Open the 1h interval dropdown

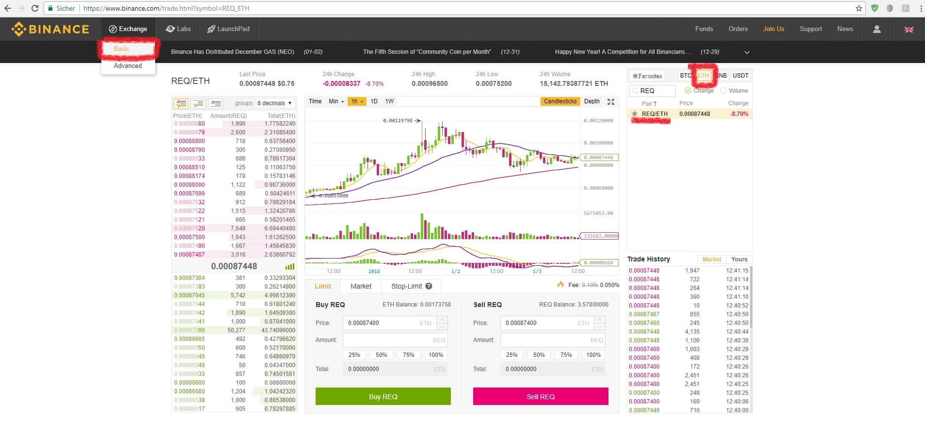(357, 101)
